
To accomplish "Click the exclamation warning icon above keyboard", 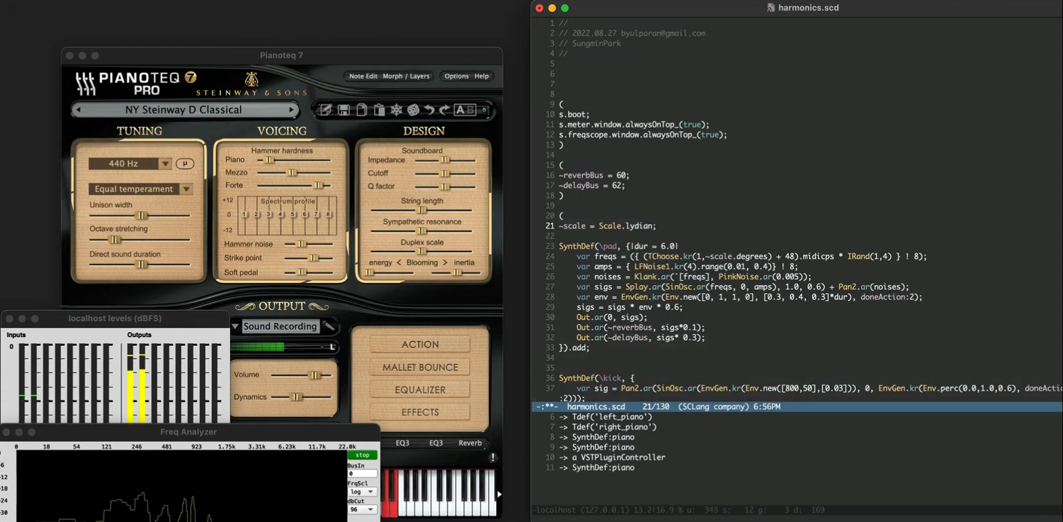I will click(x=492, y=457).
